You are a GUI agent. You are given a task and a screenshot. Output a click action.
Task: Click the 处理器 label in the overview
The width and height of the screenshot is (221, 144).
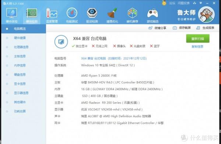pyautogui.click(x=59, y=76)
